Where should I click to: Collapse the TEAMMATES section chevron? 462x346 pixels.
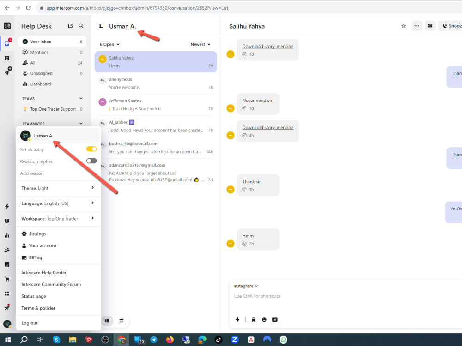pyautogui.click(x=81, y=124)
